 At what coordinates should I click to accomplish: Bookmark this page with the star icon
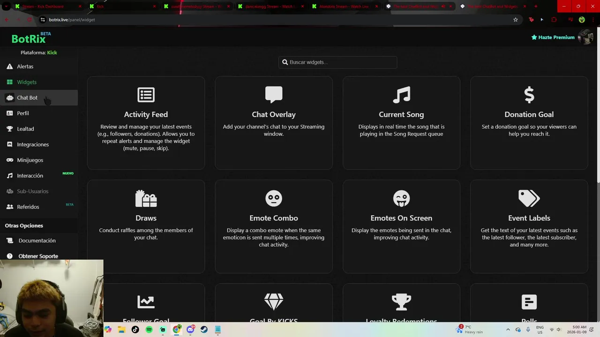(516, 20)
